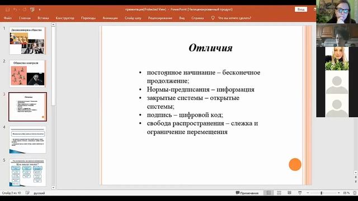Click second participant video tile
Screen dimensions: 358x201
337,35
